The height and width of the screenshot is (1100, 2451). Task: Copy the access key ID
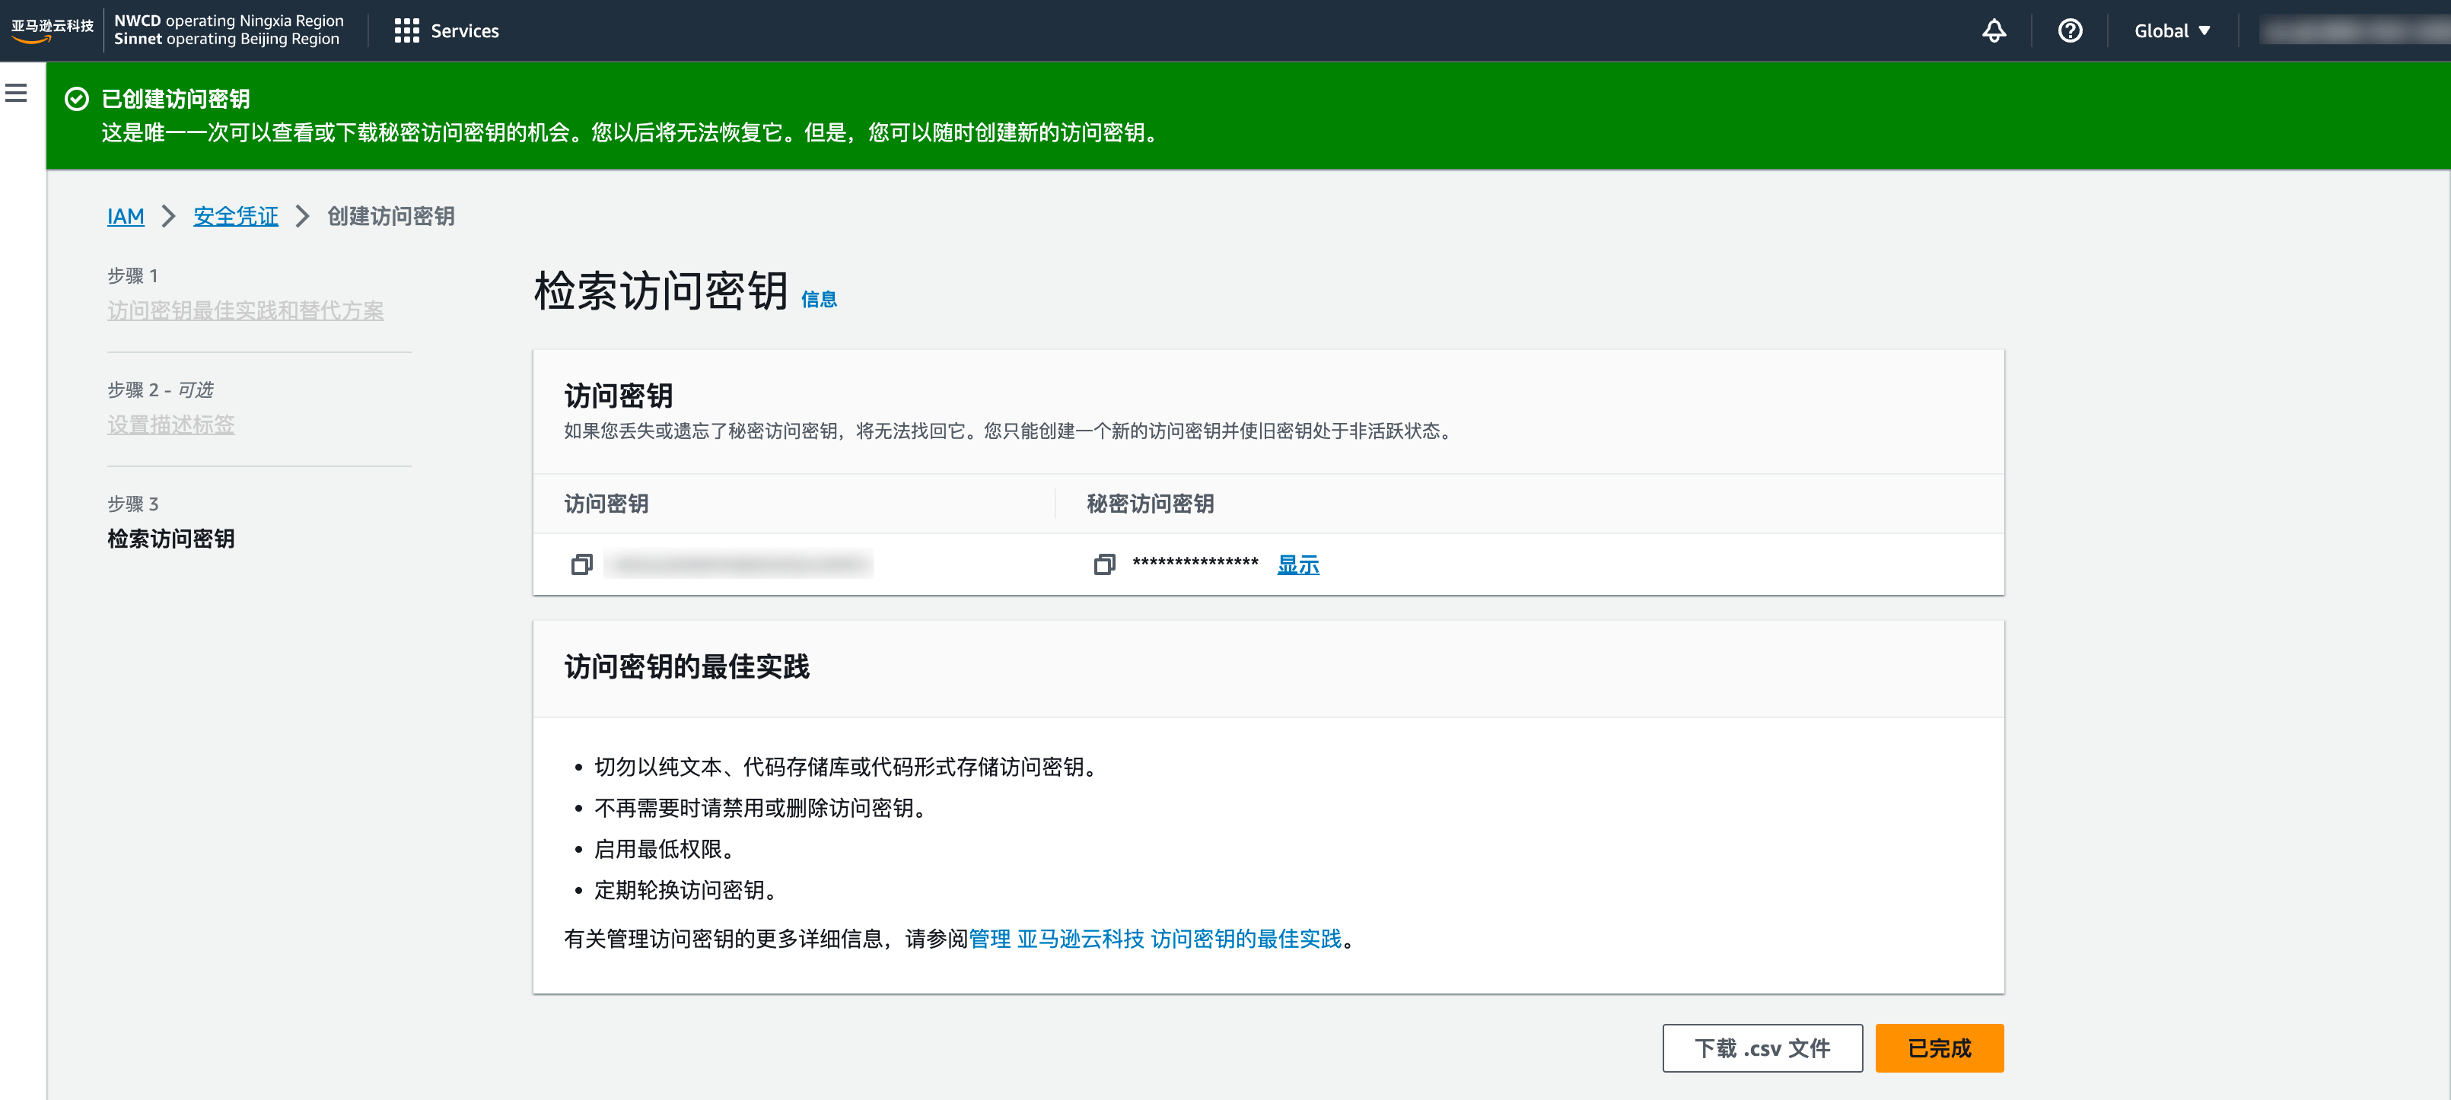[x=581, y=564]
